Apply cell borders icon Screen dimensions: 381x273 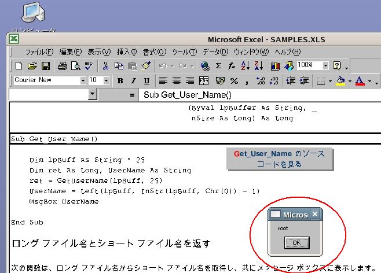[x=321, y=81]
